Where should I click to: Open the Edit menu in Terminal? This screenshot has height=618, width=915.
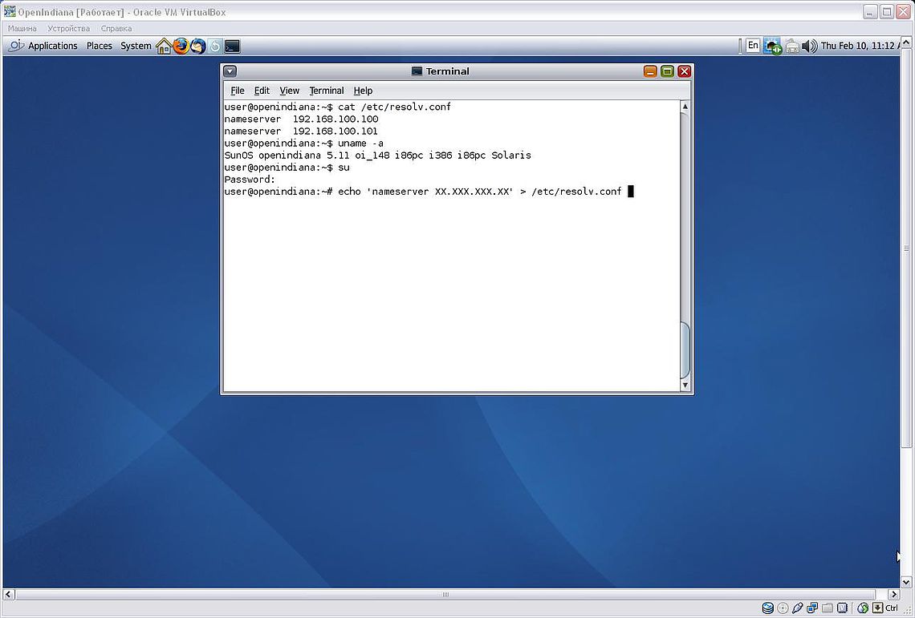262,91
